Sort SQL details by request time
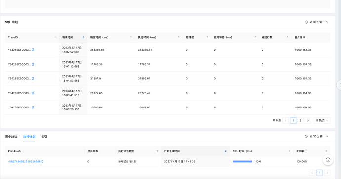 tap(84, 37)
